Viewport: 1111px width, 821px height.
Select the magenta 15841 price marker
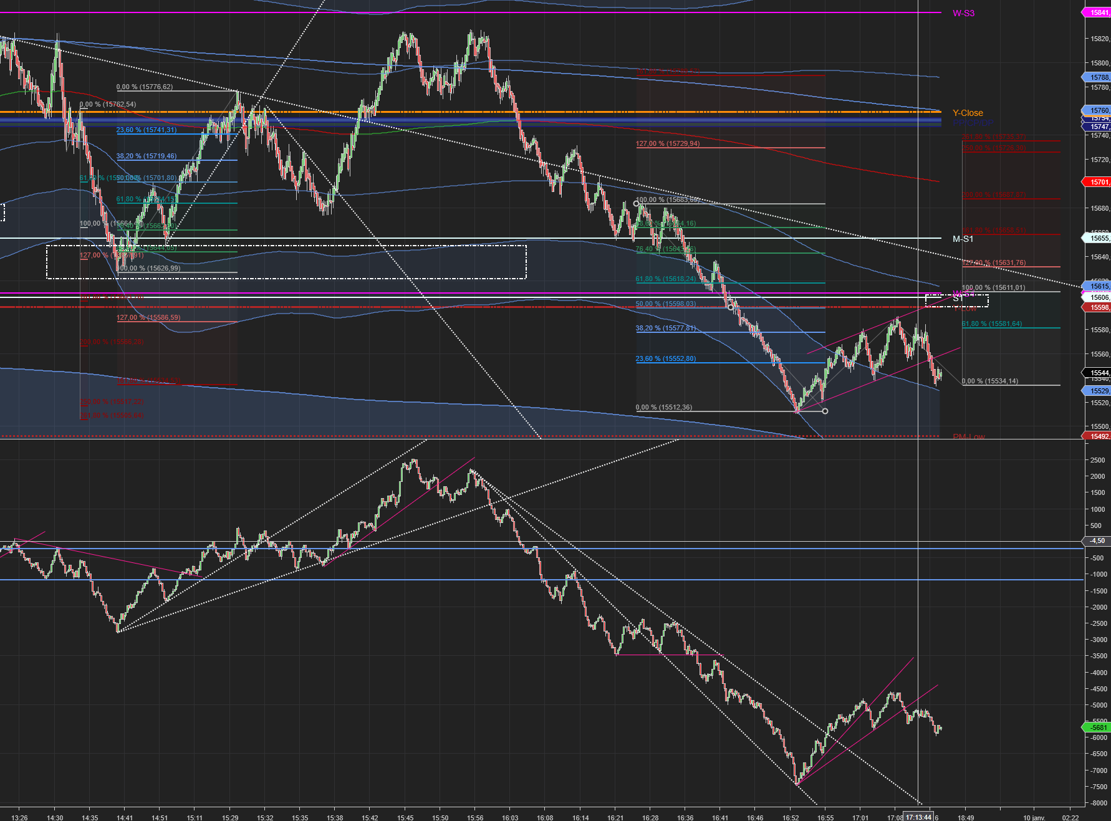(x=1097, y=12)
